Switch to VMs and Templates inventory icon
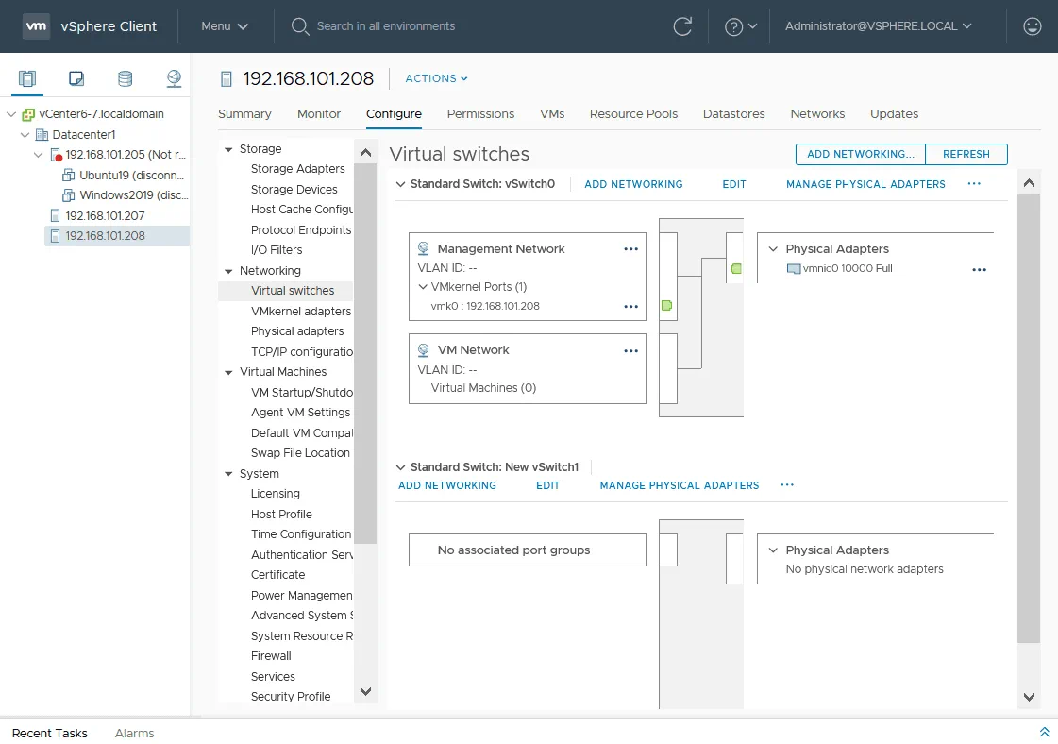The width and height of the screenshot is (1058, 744). (x=77, y=78)
